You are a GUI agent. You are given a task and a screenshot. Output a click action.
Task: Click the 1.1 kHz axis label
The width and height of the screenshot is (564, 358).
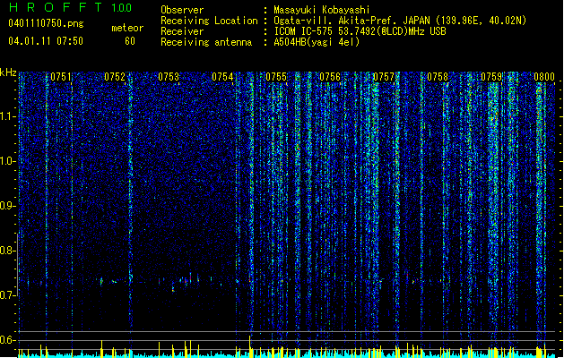[7, 116]
